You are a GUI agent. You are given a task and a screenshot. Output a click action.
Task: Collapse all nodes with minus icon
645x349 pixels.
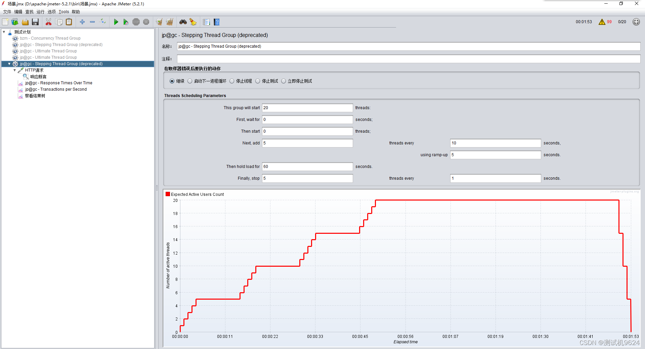92,22
